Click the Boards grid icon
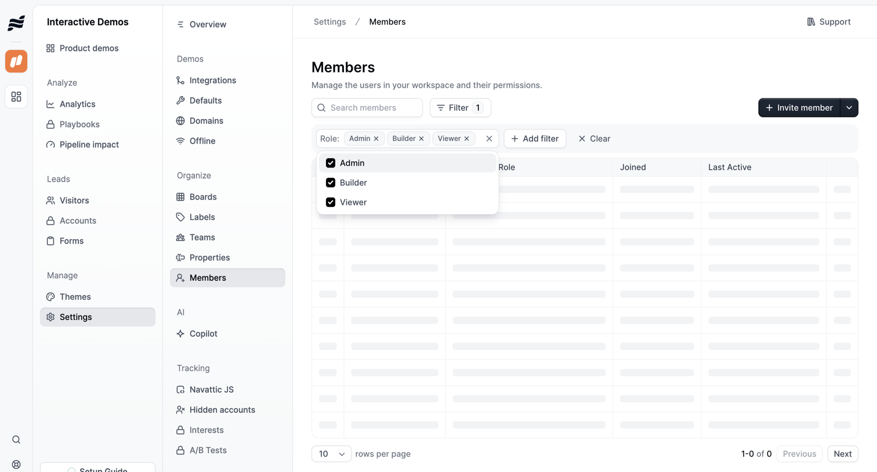This screenshot has height=472, width=877. 180,197
